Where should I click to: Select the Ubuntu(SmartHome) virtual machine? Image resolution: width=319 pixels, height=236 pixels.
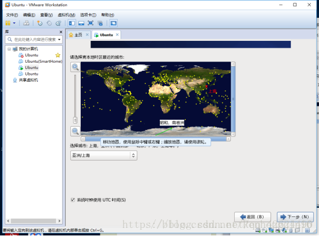pyautogui.click(x=43, y=61)
